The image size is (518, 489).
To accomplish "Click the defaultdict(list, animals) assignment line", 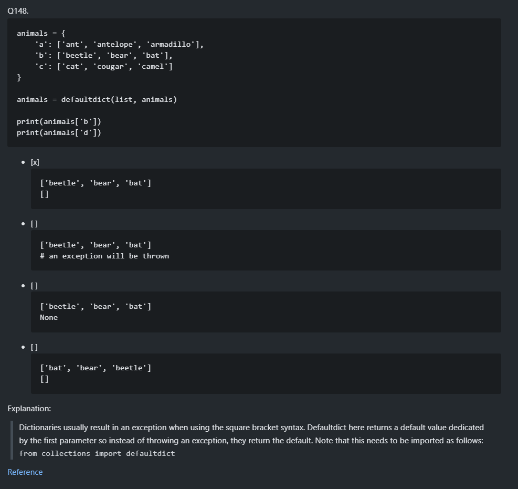I will tap(97, 99).
